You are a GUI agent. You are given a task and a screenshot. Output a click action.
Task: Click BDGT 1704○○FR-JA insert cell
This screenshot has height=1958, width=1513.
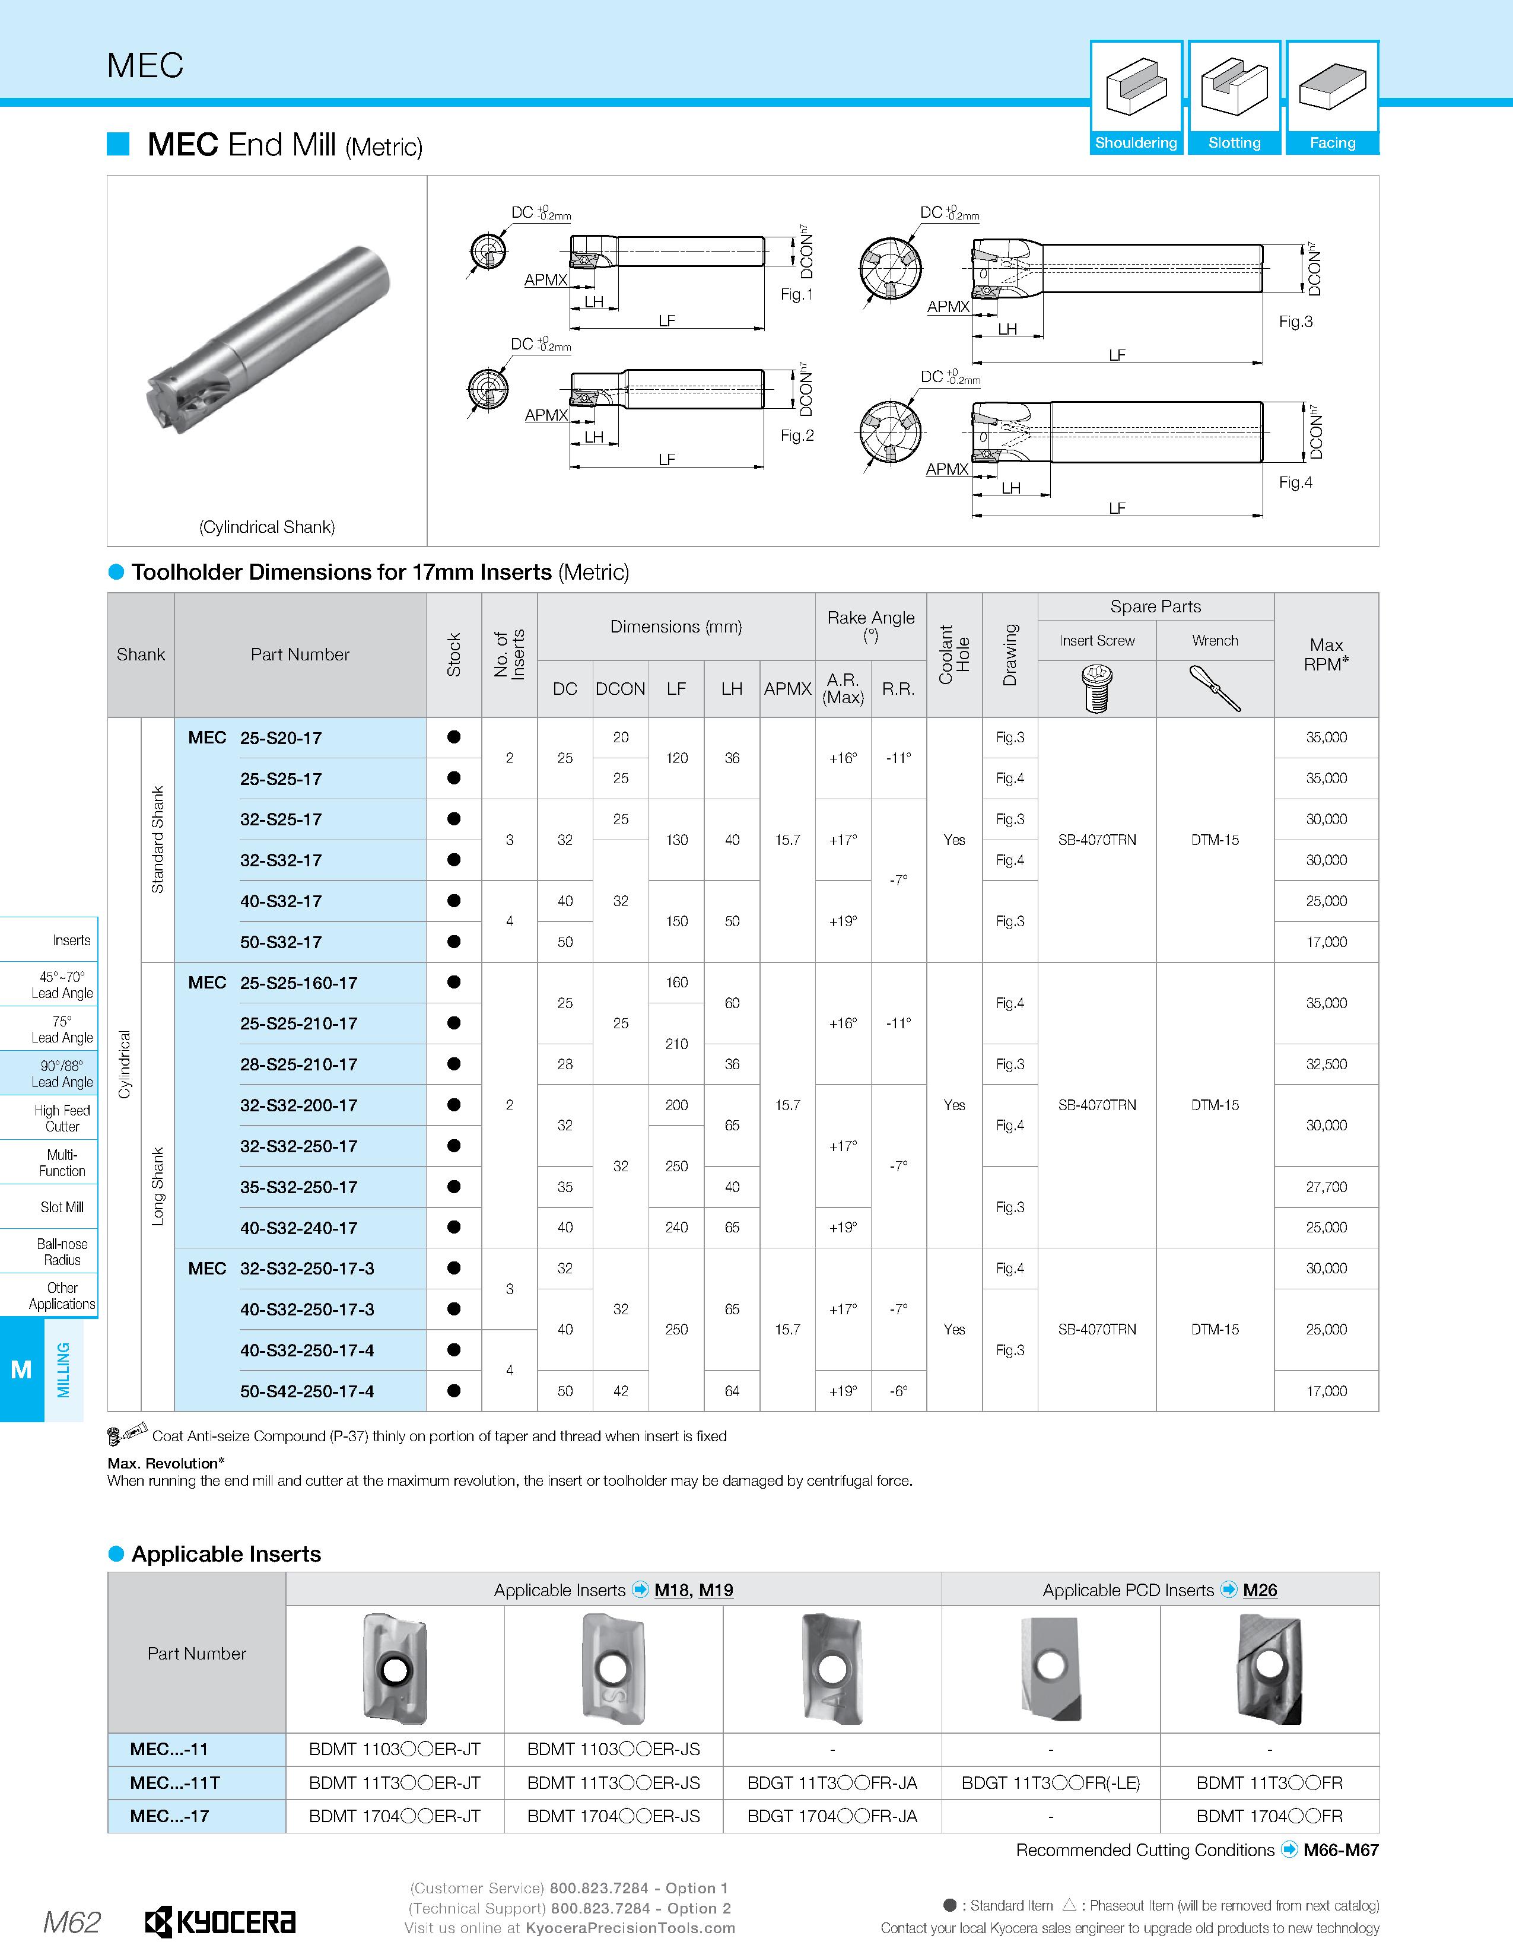[832, 1816]
